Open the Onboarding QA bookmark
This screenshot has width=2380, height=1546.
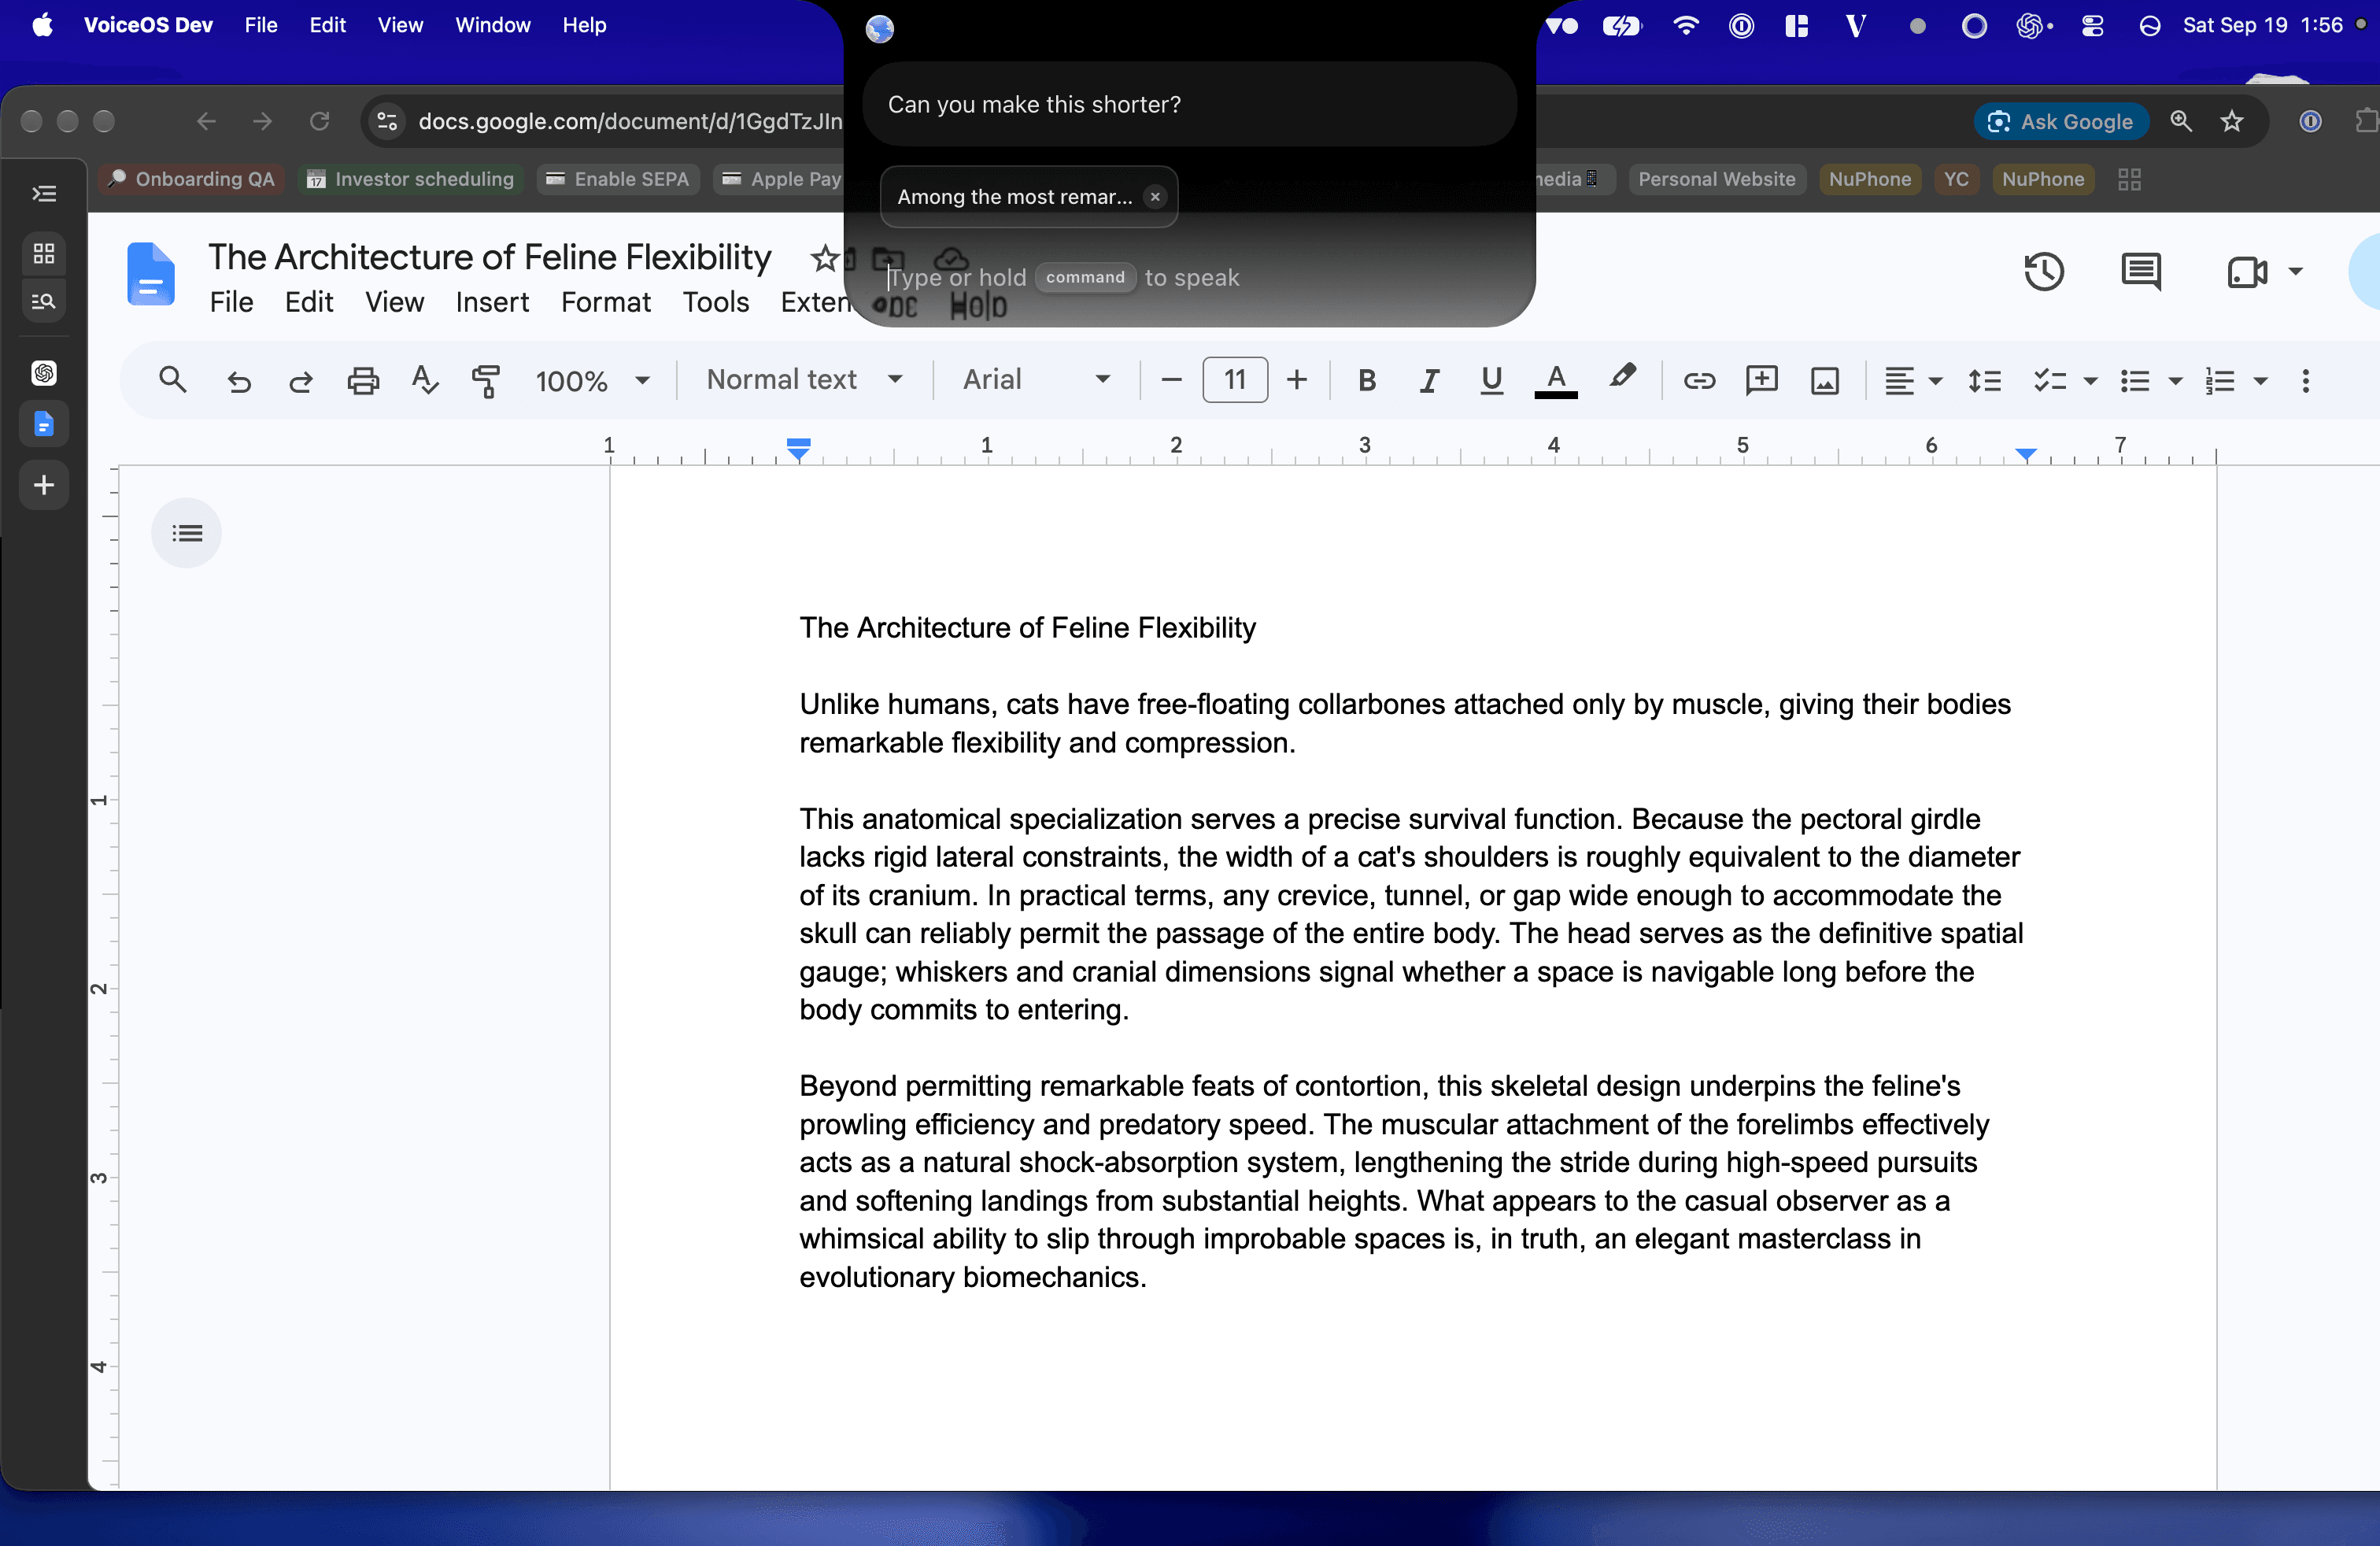[192, 179]
